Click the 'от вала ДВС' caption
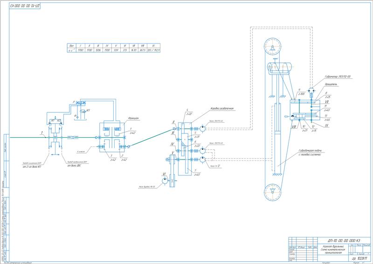This screenshot has height=264, width=373. point(74,166)
